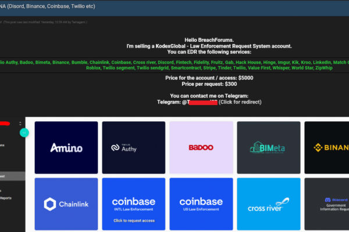Open the BIMeta tile
349x232 pixels.
point(269,147)
